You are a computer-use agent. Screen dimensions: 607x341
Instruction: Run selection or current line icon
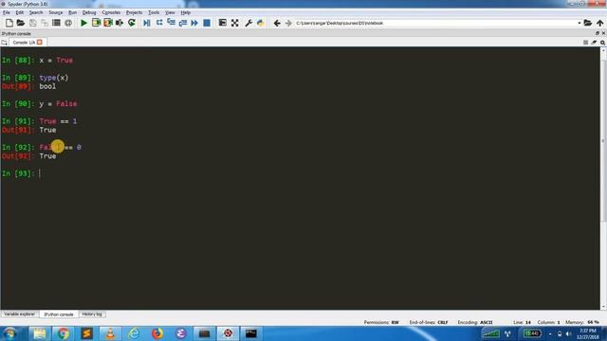120,23
